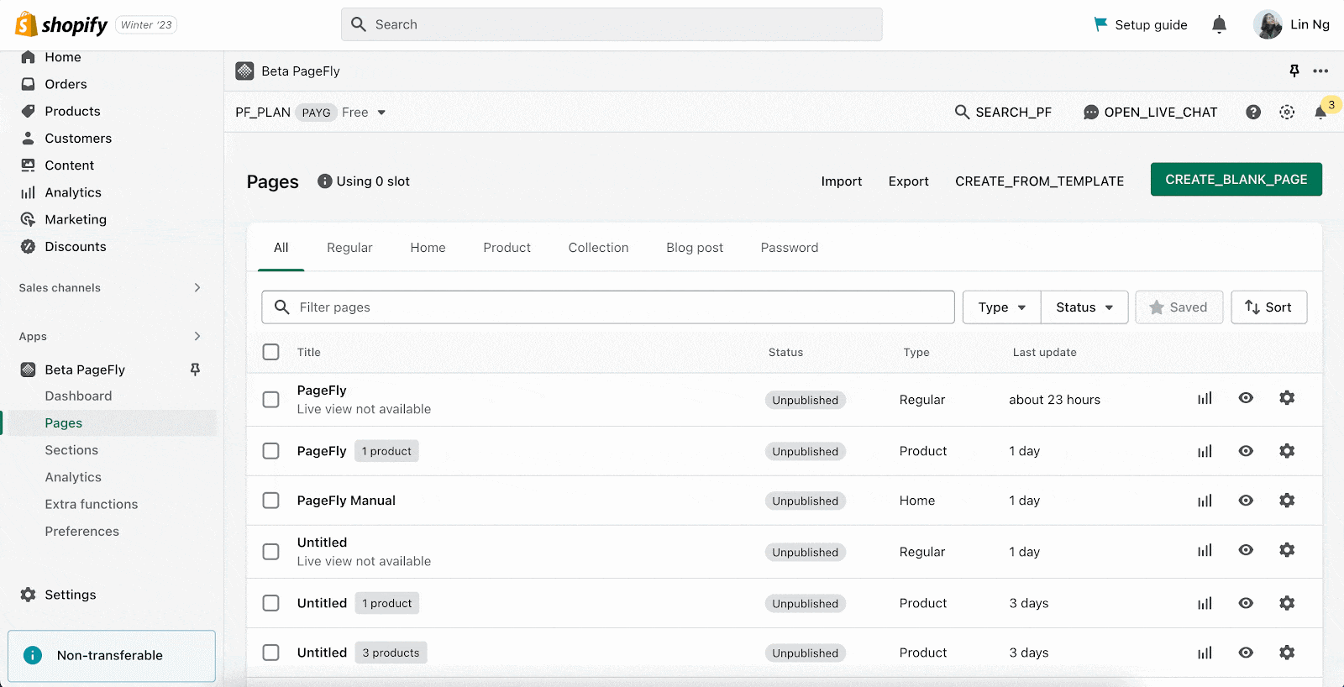Check the Untitled Live view not available row
This screenshot has height=687, width=1344.
pos(270,552)
